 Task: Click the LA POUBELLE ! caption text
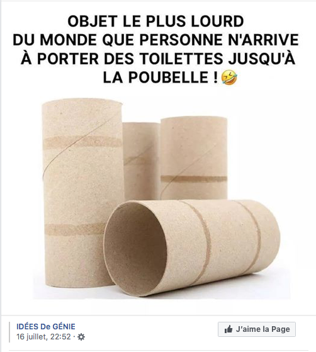(x=160, y=77)
